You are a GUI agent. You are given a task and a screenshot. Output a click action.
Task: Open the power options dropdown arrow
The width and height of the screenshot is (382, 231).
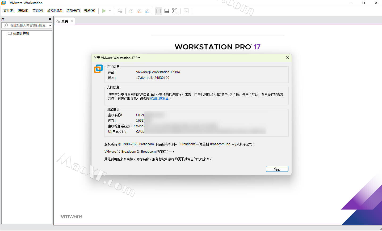[x=110, y=11]
